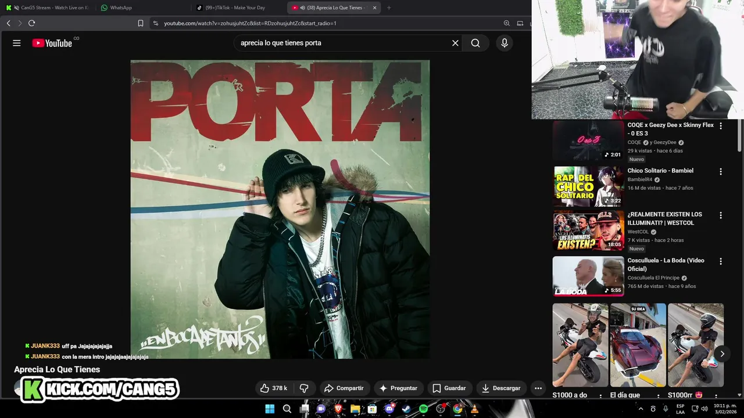
Task: Open BambielR4 channel name
Action: pos(640,180)
